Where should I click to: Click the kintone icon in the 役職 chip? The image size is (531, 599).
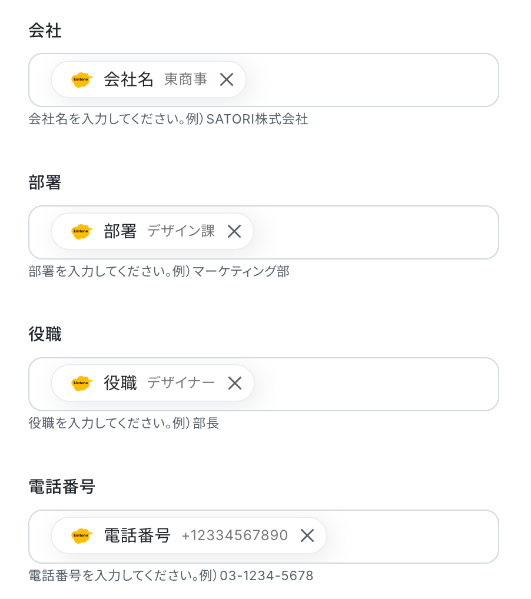[81, 384]
